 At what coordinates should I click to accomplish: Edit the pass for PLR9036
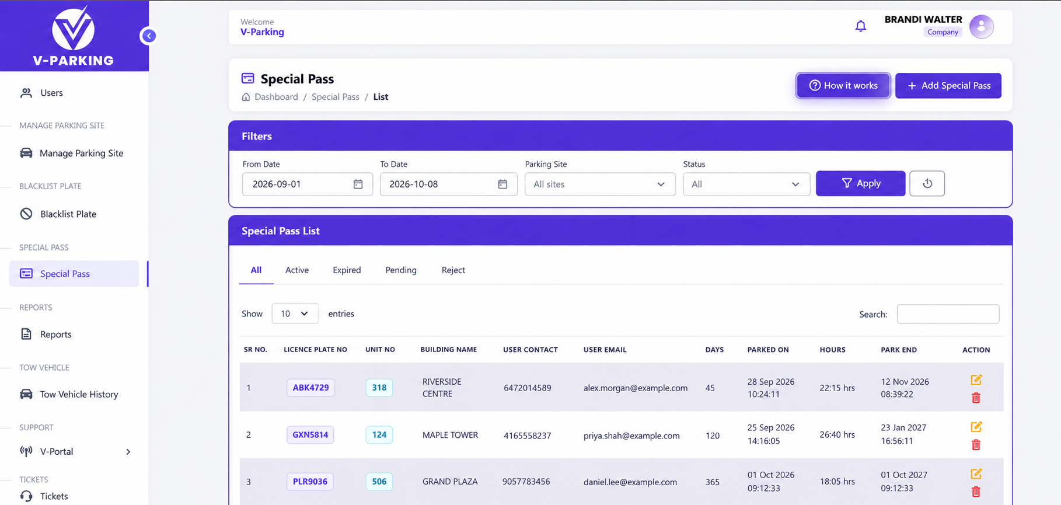(x=976, y=473)
